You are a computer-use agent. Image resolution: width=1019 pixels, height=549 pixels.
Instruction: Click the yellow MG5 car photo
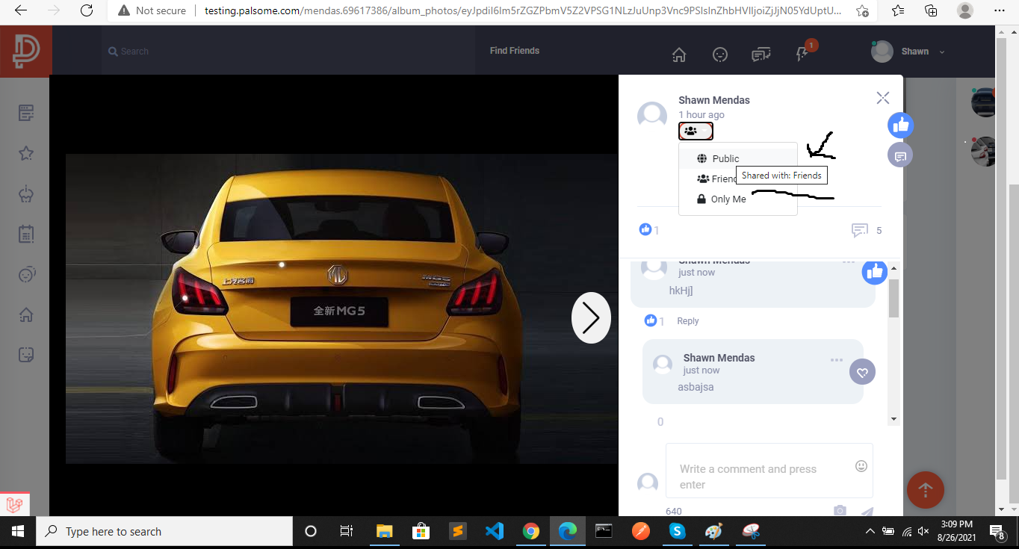[x=342, y=308]
